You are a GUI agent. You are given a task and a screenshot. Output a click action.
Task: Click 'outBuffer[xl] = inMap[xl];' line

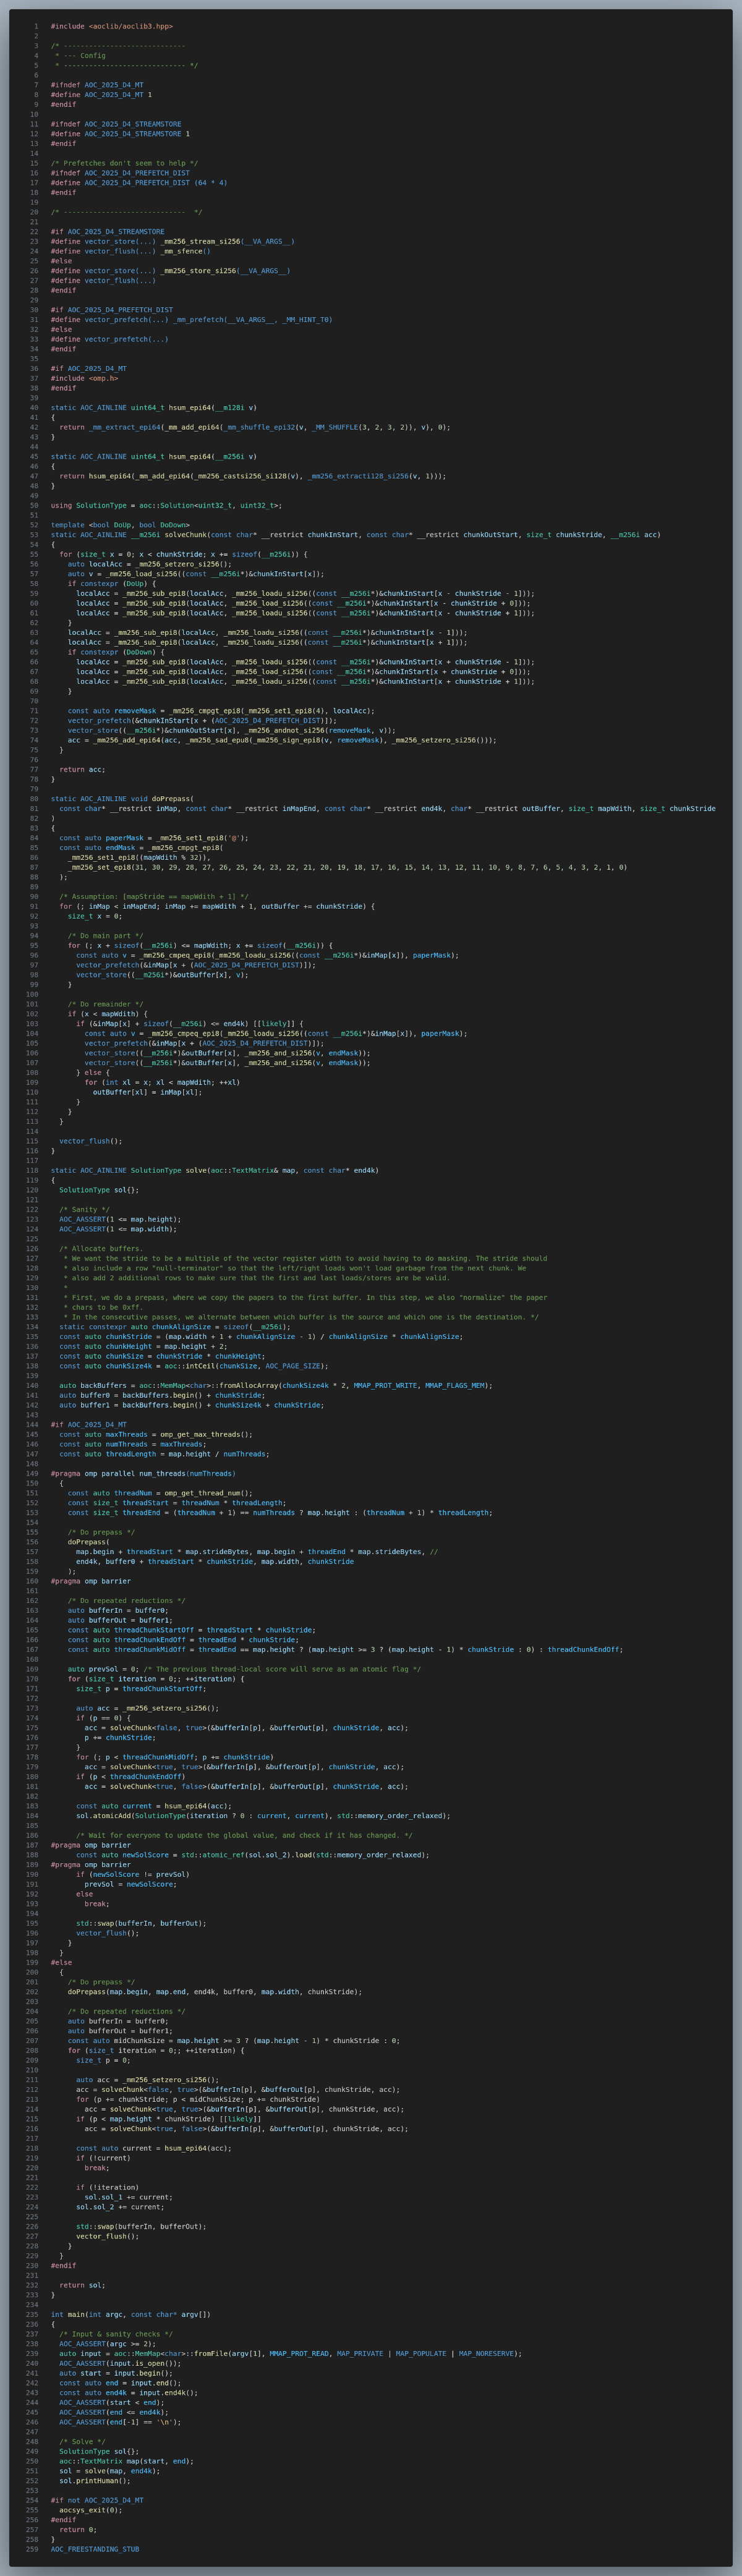click(147, 1092)
